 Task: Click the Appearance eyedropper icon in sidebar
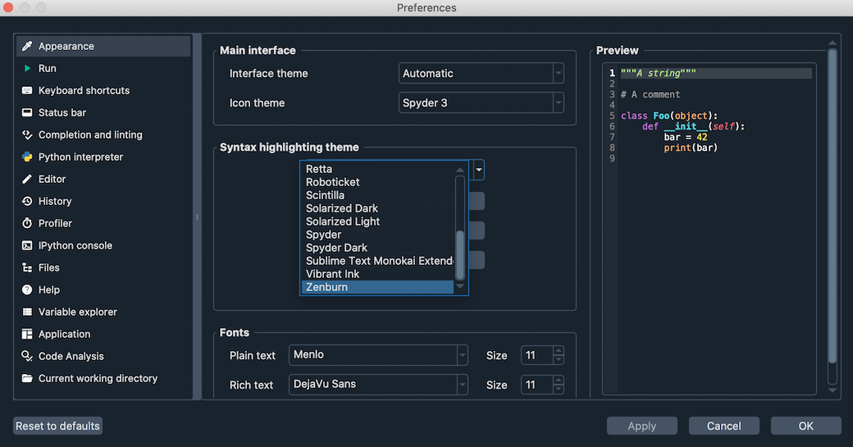(x=27, y=47)
